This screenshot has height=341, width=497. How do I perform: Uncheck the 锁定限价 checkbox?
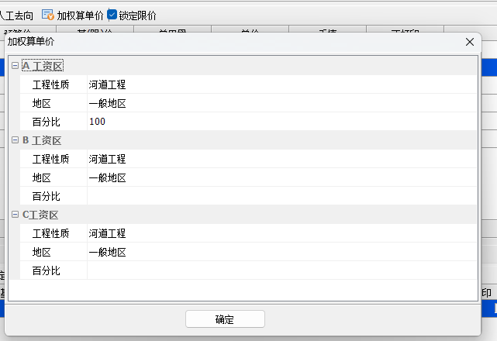[112, 15]
